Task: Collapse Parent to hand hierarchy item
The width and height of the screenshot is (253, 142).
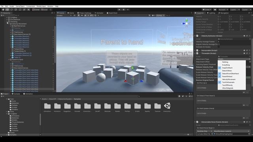Action: point(9,60)
